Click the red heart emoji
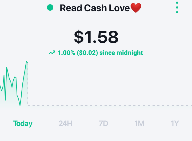The width and height of the screenshot is (192, 141). pos(136,8)
